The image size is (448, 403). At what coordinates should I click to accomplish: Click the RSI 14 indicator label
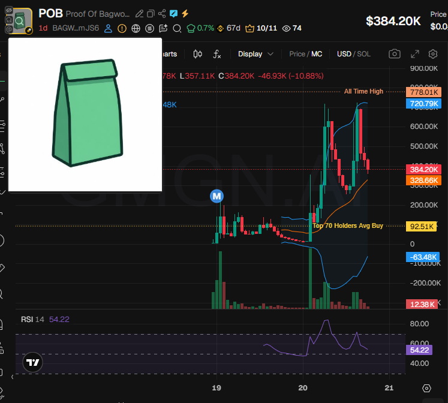pyautogui.click(x=32, y=319)
